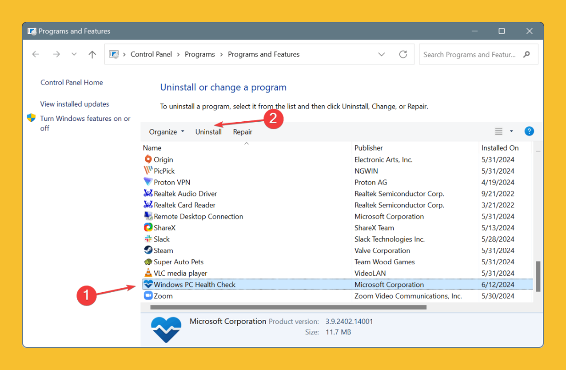Click the Slack app icon
The width and height of the screenshot is (566, 370).
[x=148, y=239]
